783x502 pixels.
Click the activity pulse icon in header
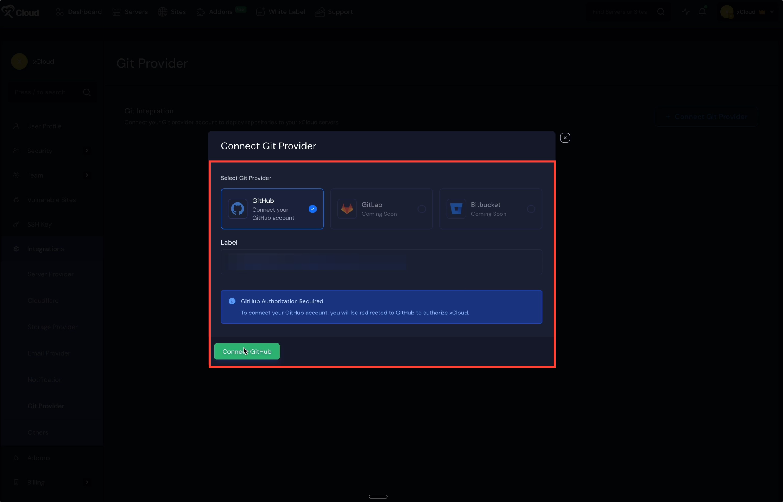click(x=686, y=12)
